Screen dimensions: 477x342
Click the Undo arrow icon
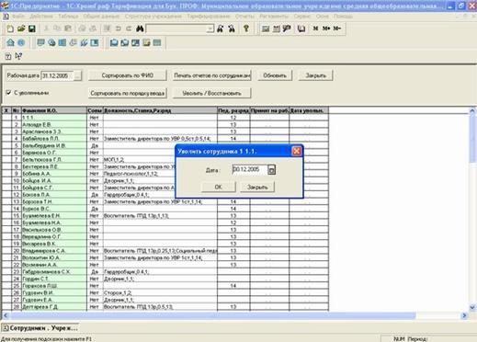click(x=118, y=28)
